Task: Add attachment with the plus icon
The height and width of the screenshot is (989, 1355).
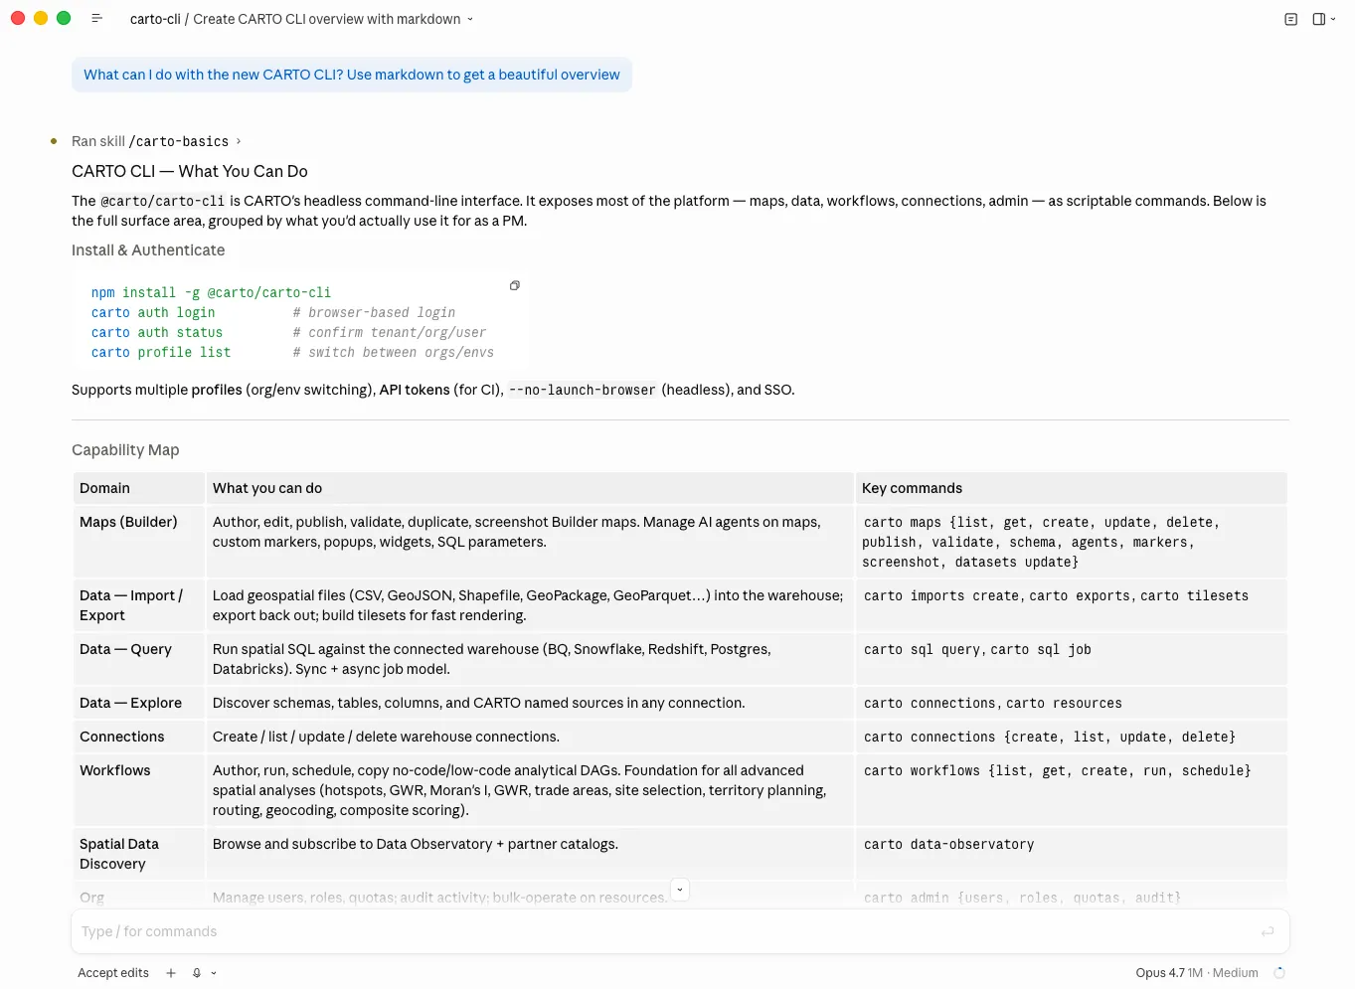Action: (x=171, y=973)
